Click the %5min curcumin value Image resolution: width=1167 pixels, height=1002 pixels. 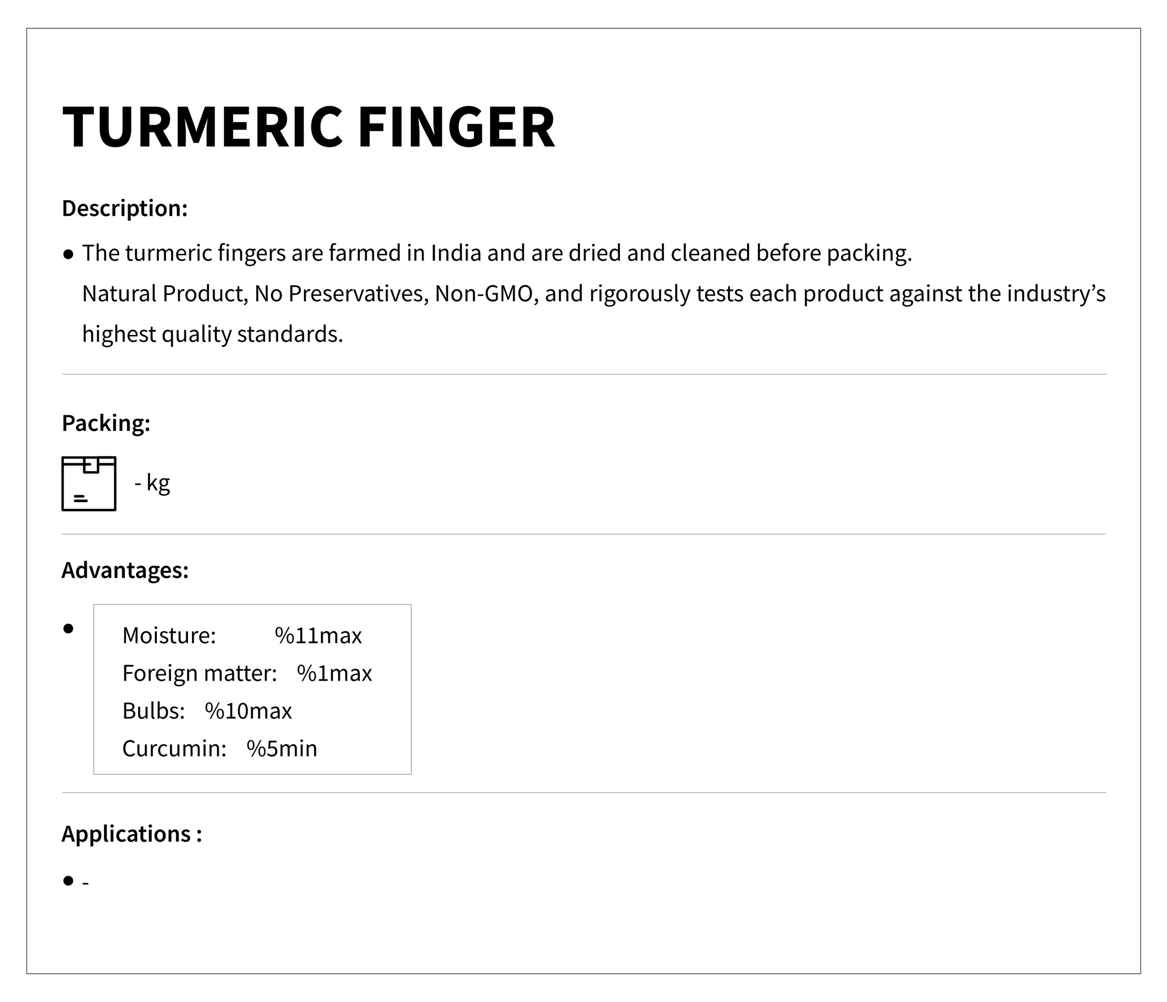282,749
